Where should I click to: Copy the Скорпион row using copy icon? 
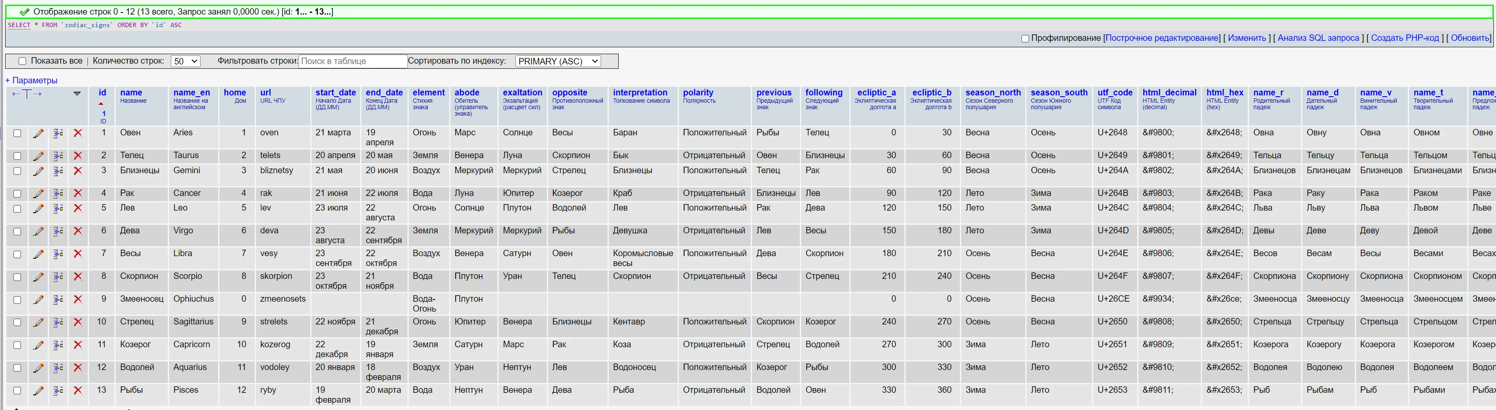coord(58,277)
